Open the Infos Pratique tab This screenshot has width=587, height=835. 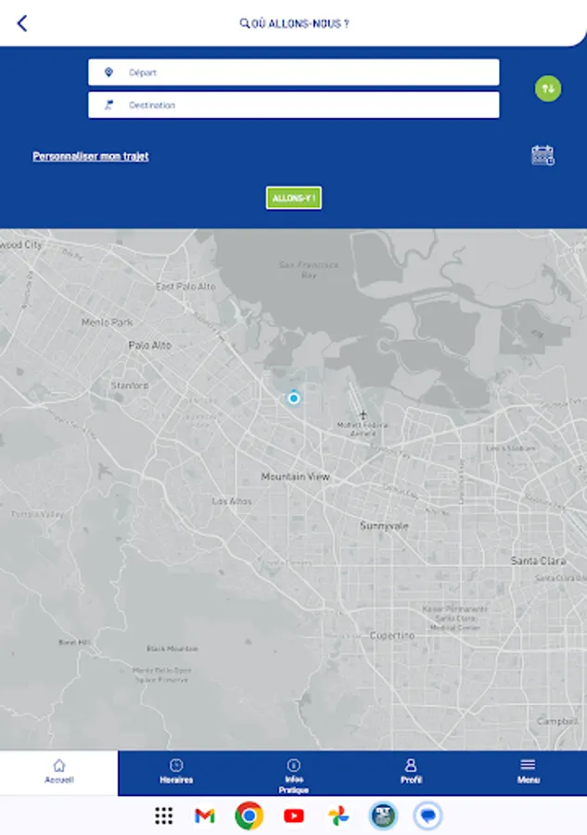294,773
